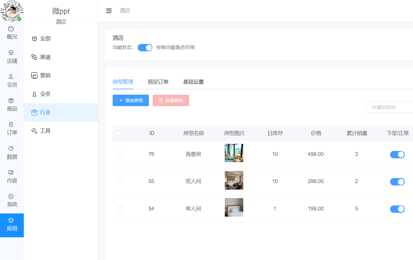Toggle the 功能状态 switch
The height and width of the screenshot is (260, 413).
click(145, 47)
